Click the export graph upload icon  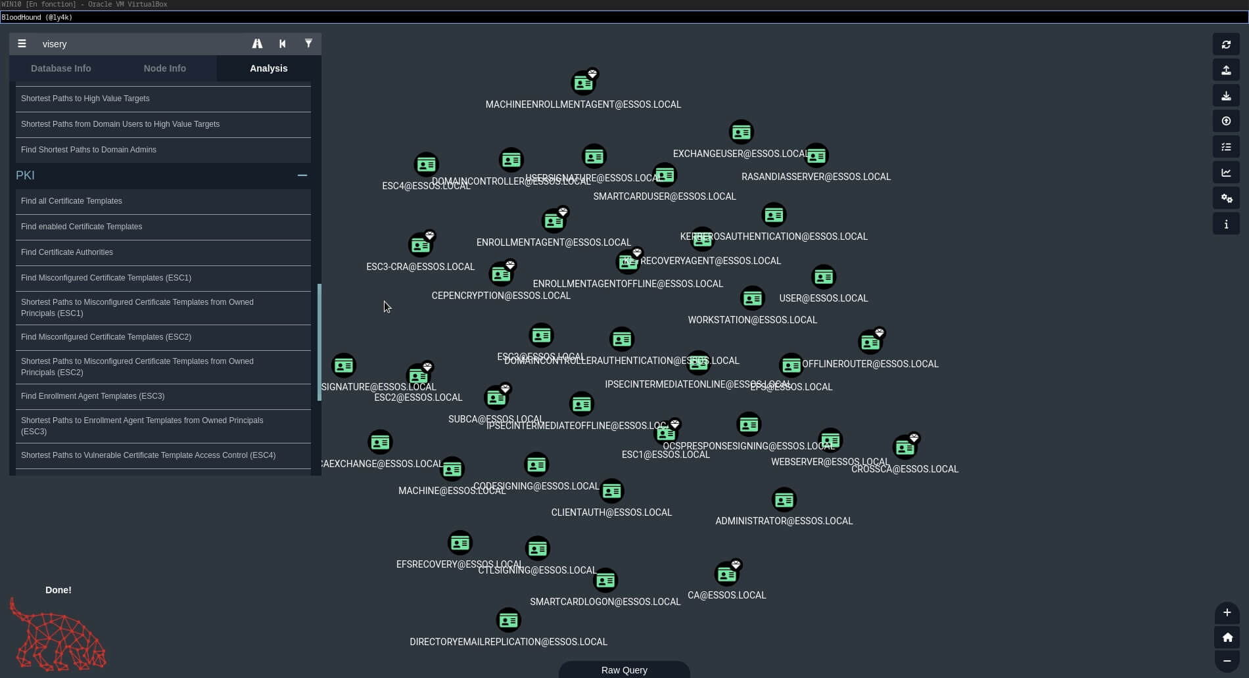(1226, 70)
